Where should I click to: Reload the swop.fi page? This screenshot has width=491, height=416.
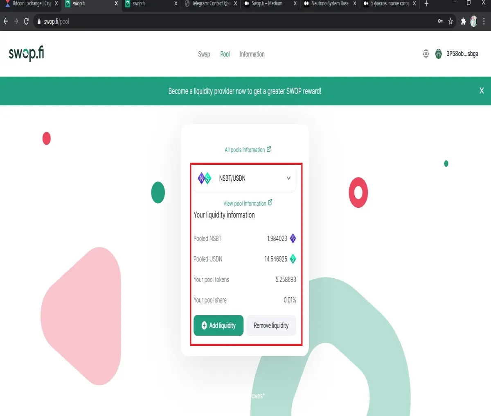27,21
